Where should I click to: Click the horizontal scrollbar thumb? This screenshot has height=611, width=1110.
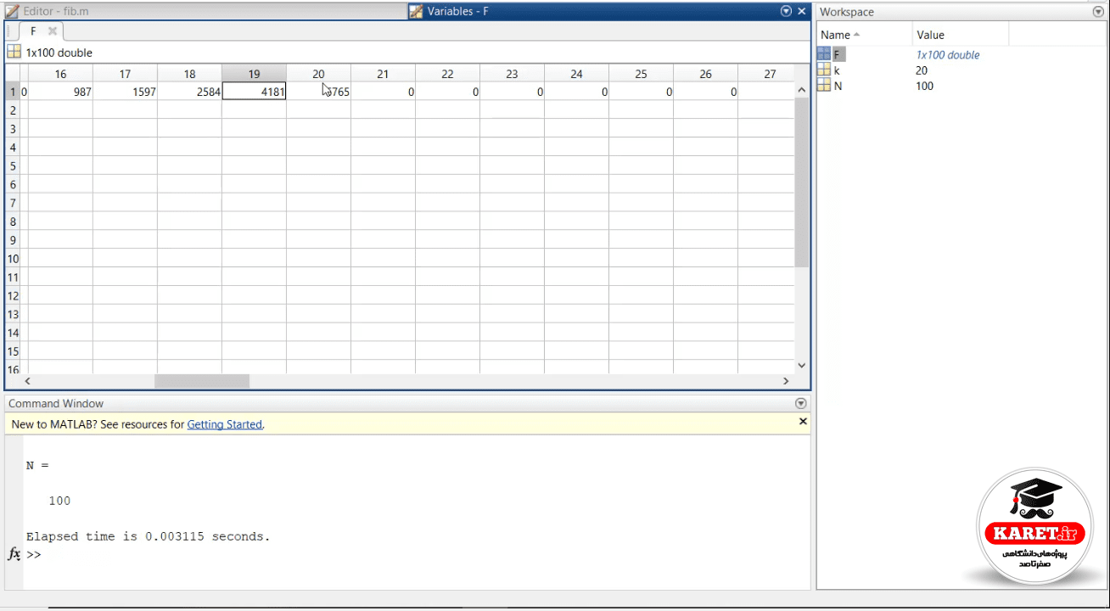pyautogui.click(x=202, y=382)
